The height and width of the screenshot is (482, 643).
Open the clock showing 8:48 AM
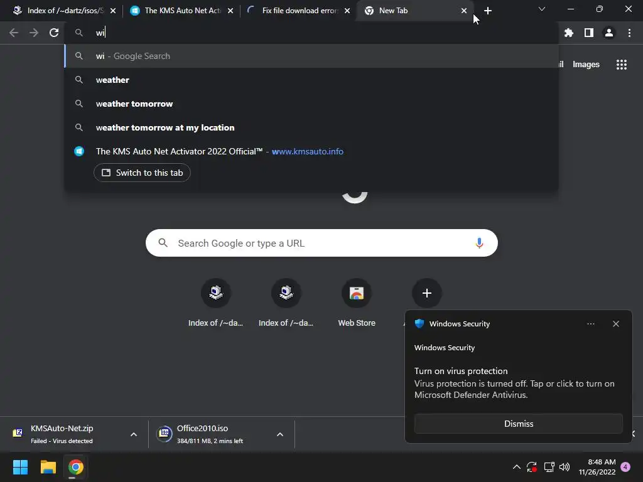pos(597,467)
